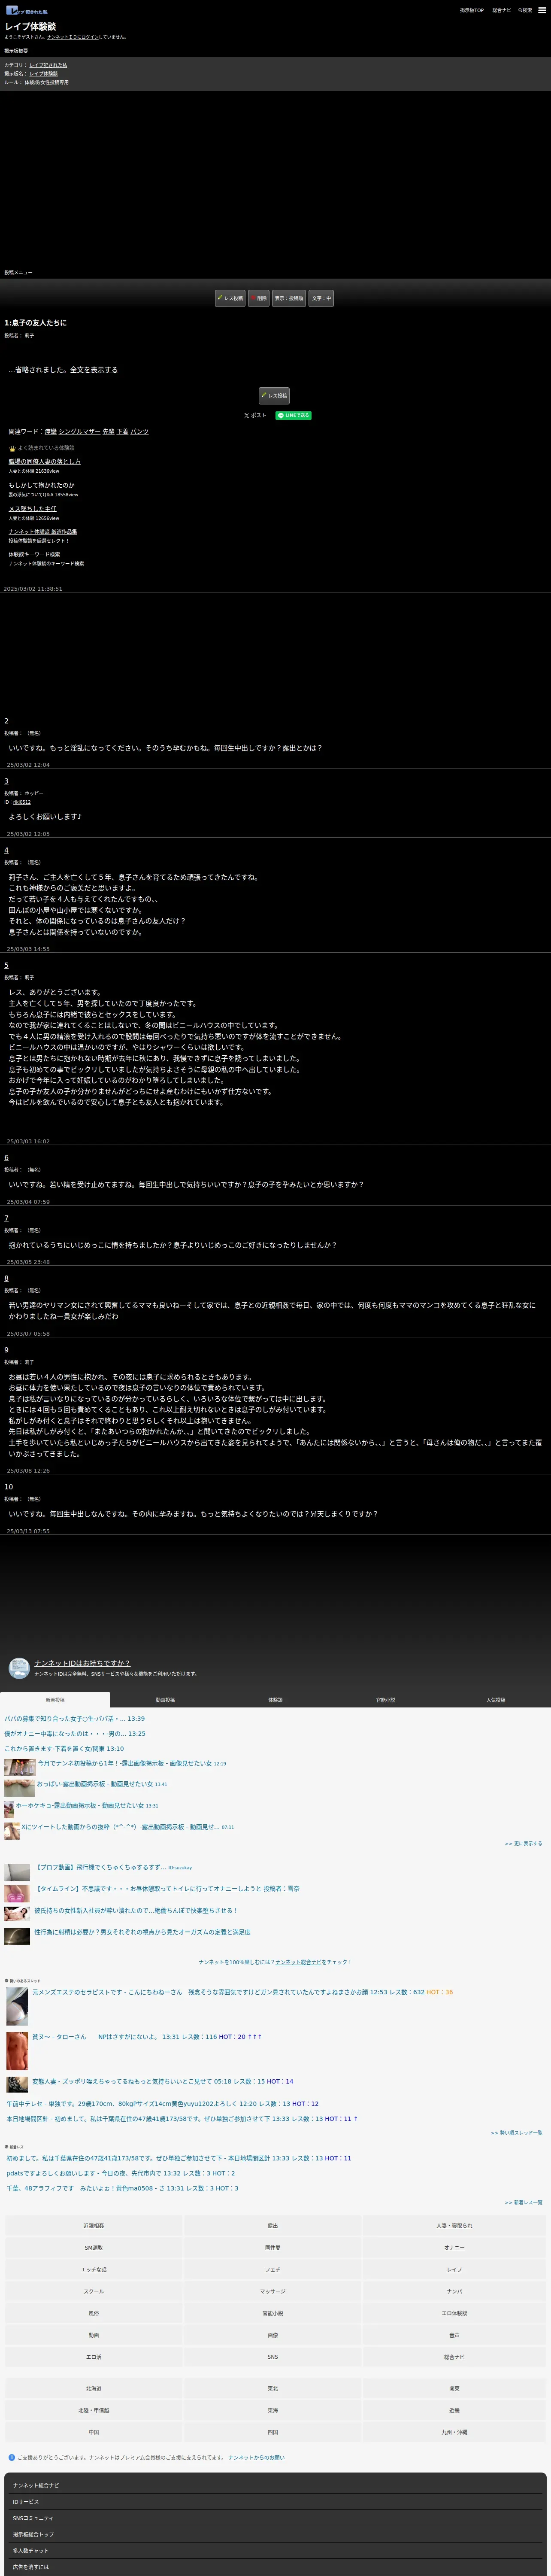Viewport: 551px width, 2576px height.
Task: Share via the X ポスト icon
Action: pyautogui.click(x=255, y=415)
